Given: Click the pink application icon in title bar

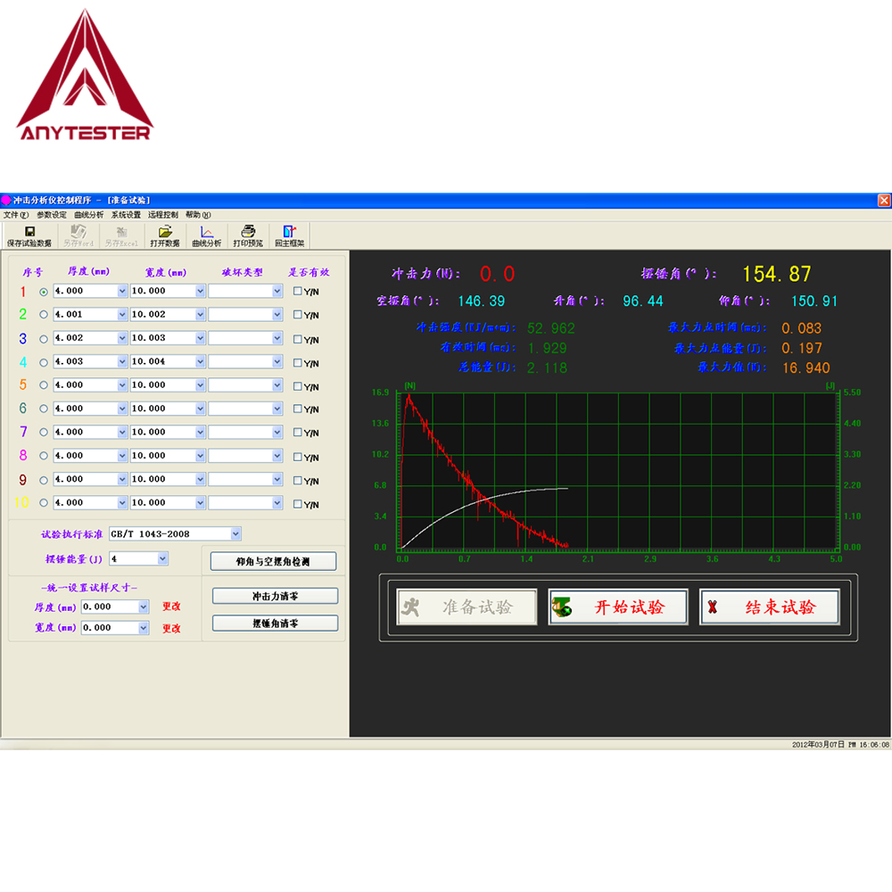Looking at the screenshot, I should [x=6, y=200].
